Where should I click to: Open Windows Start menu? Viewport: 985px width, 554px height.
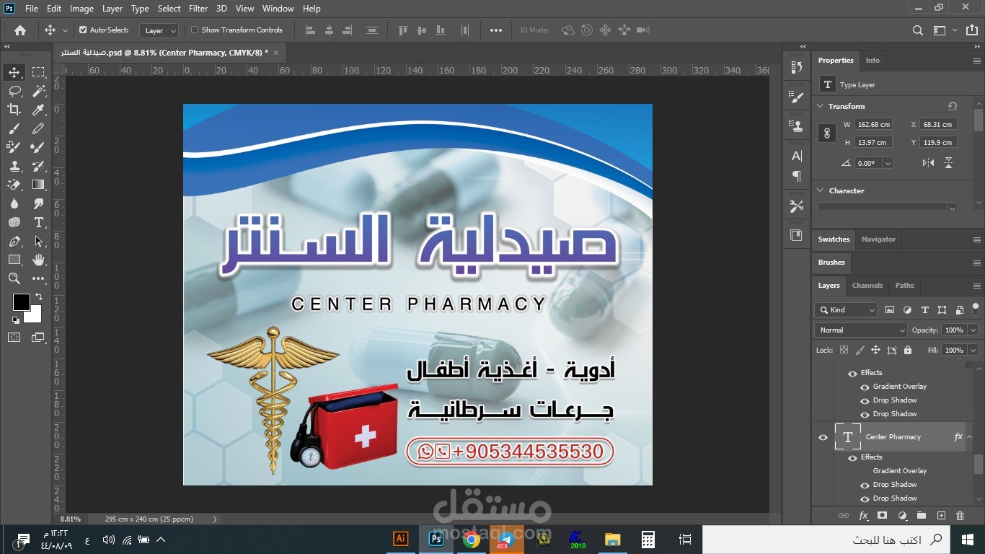point(968,539)
